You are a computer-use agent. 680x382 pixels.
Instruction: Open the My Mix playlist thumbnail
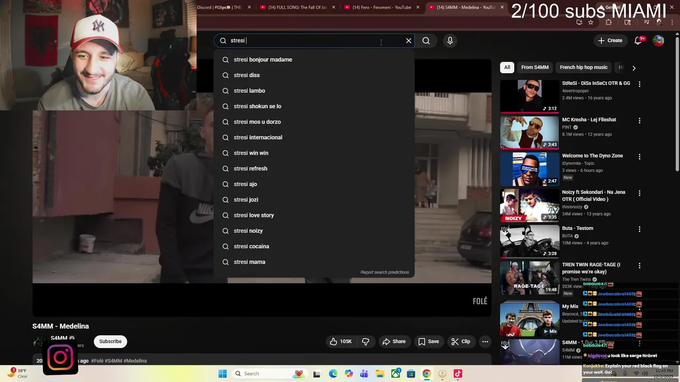[x=530, y=319]
